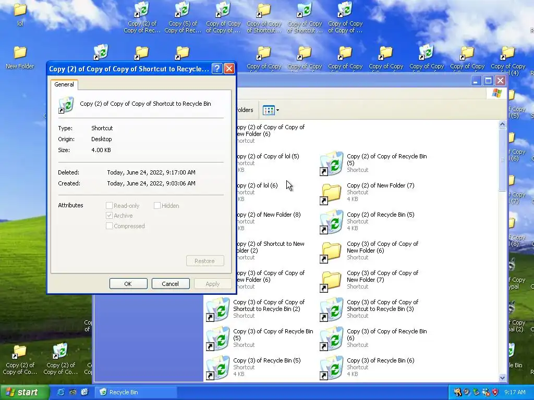
Task: Select Copy (3) of Copy of Recycle Bin (6) icon
Action: point(331,339)
